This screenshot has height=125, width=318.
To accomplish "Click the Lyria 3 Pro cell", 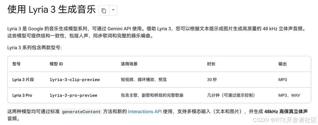I will point(22,95).
